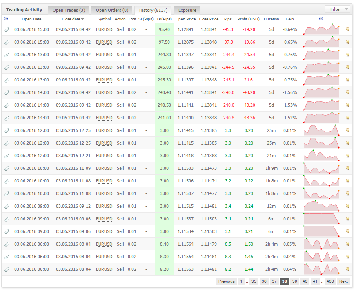The width and height of the screenshot is (356, 290).
Task: Open the sparkline chart on the 1h 9m row
Action: [321, 168]
